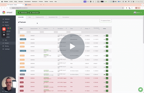
Task: Edit invoice 20250557 with the pencil button
Action: click(x=107, y=36)
